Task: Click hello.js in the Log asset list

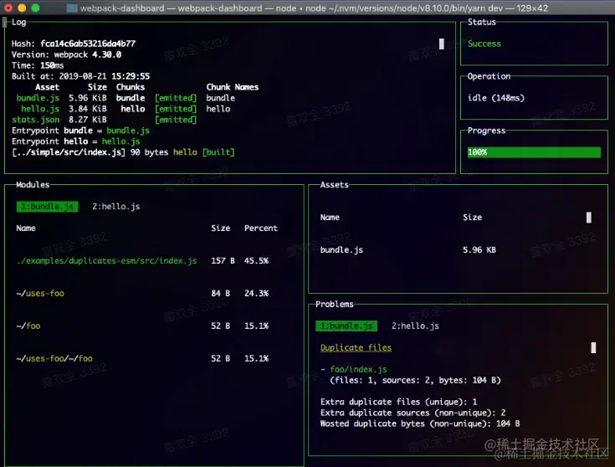Action: click(40, 109)
